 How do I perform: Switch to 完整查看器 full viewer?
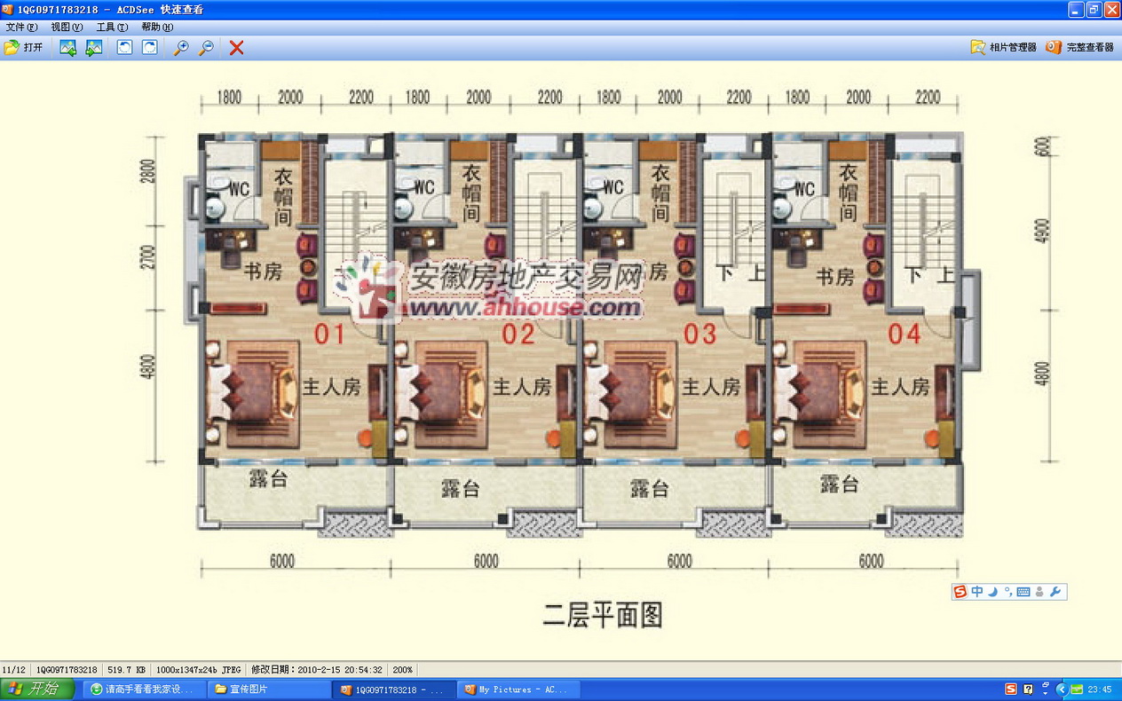[x=1079, y=48]
